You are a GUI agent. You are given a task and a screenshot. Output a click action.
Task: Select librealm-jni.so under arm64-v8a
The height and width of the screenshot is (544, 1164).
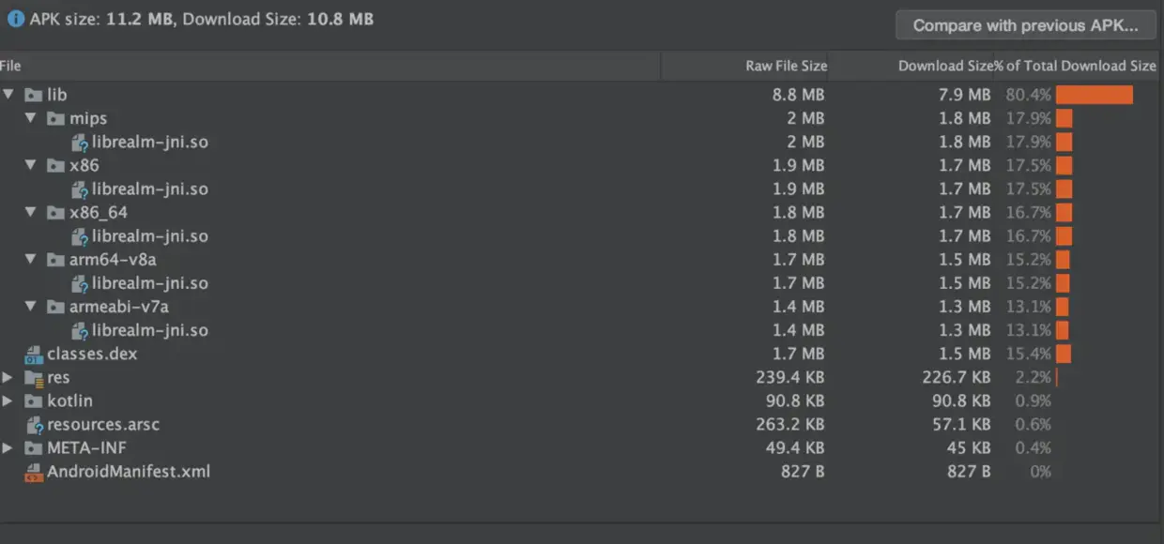[149, 283]
